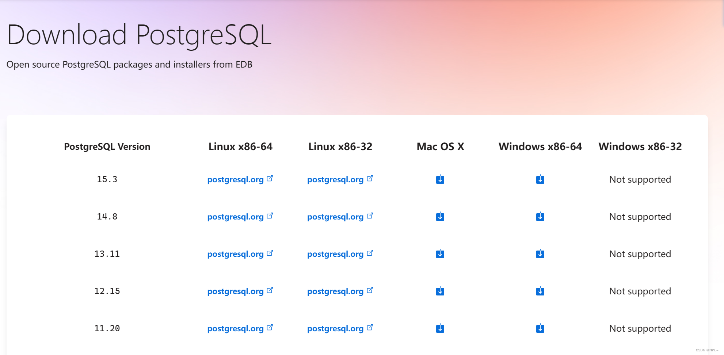The height and width of the screenshot is (355, 724).
Task: Select the Windows x86-32 column header
Action: click(x=640, y=146)
